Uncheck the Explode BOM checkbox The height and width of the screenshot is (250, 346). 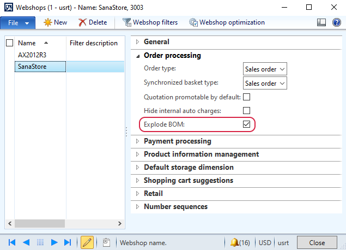click(246, 124)
